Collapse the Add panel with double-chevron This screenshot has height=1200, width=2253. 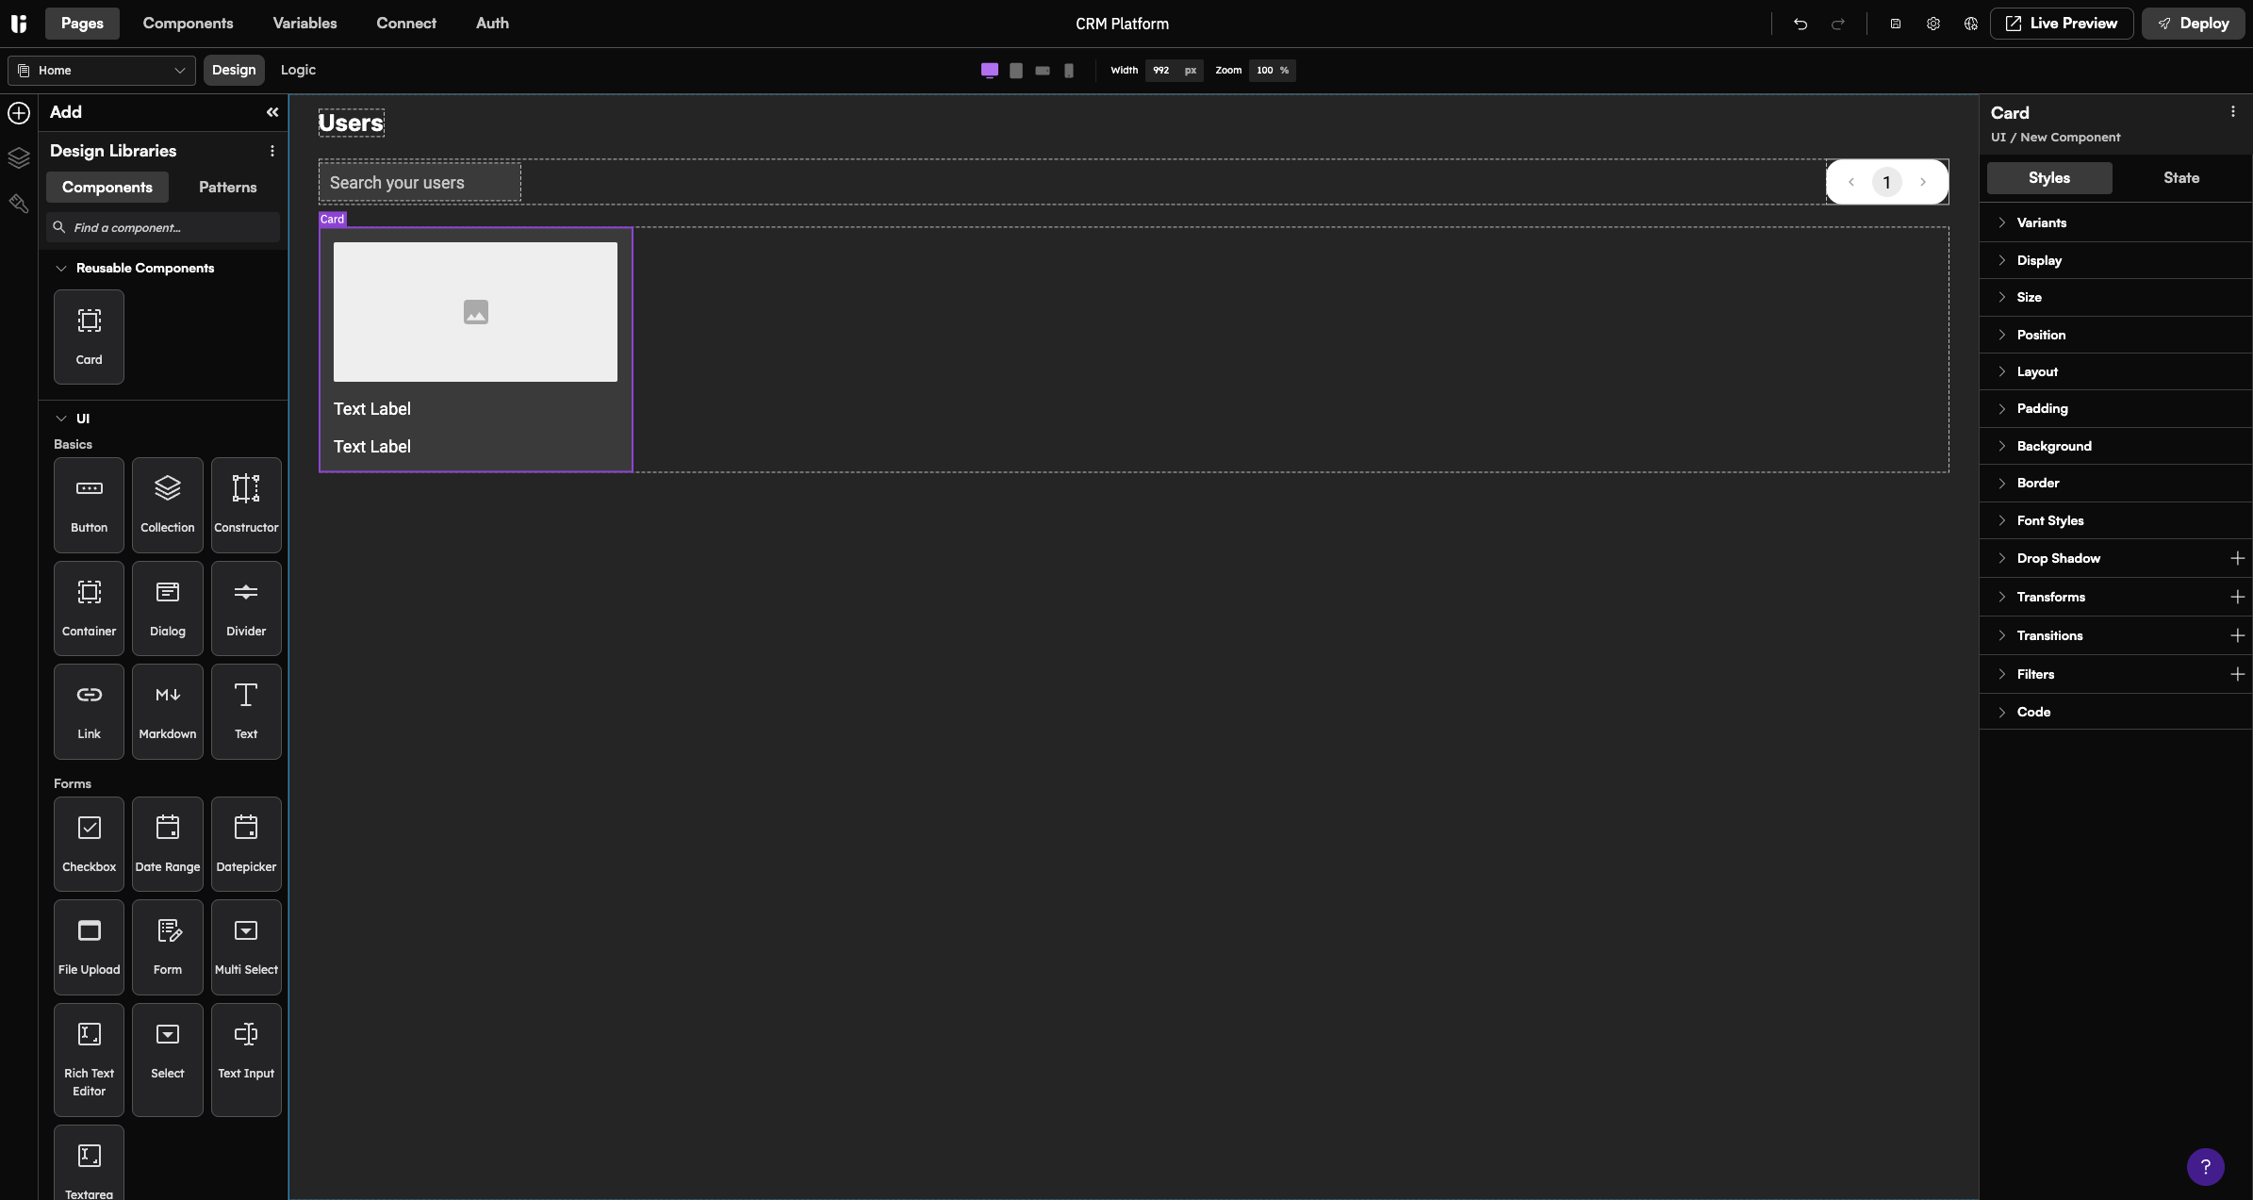point(272,112)
